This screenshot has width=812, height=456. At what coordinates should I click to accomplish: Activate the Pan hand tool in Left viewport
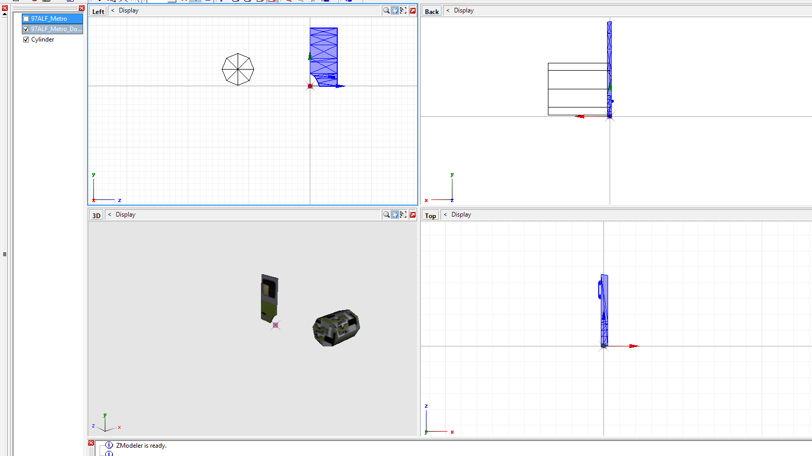click(x=394, y=10)
